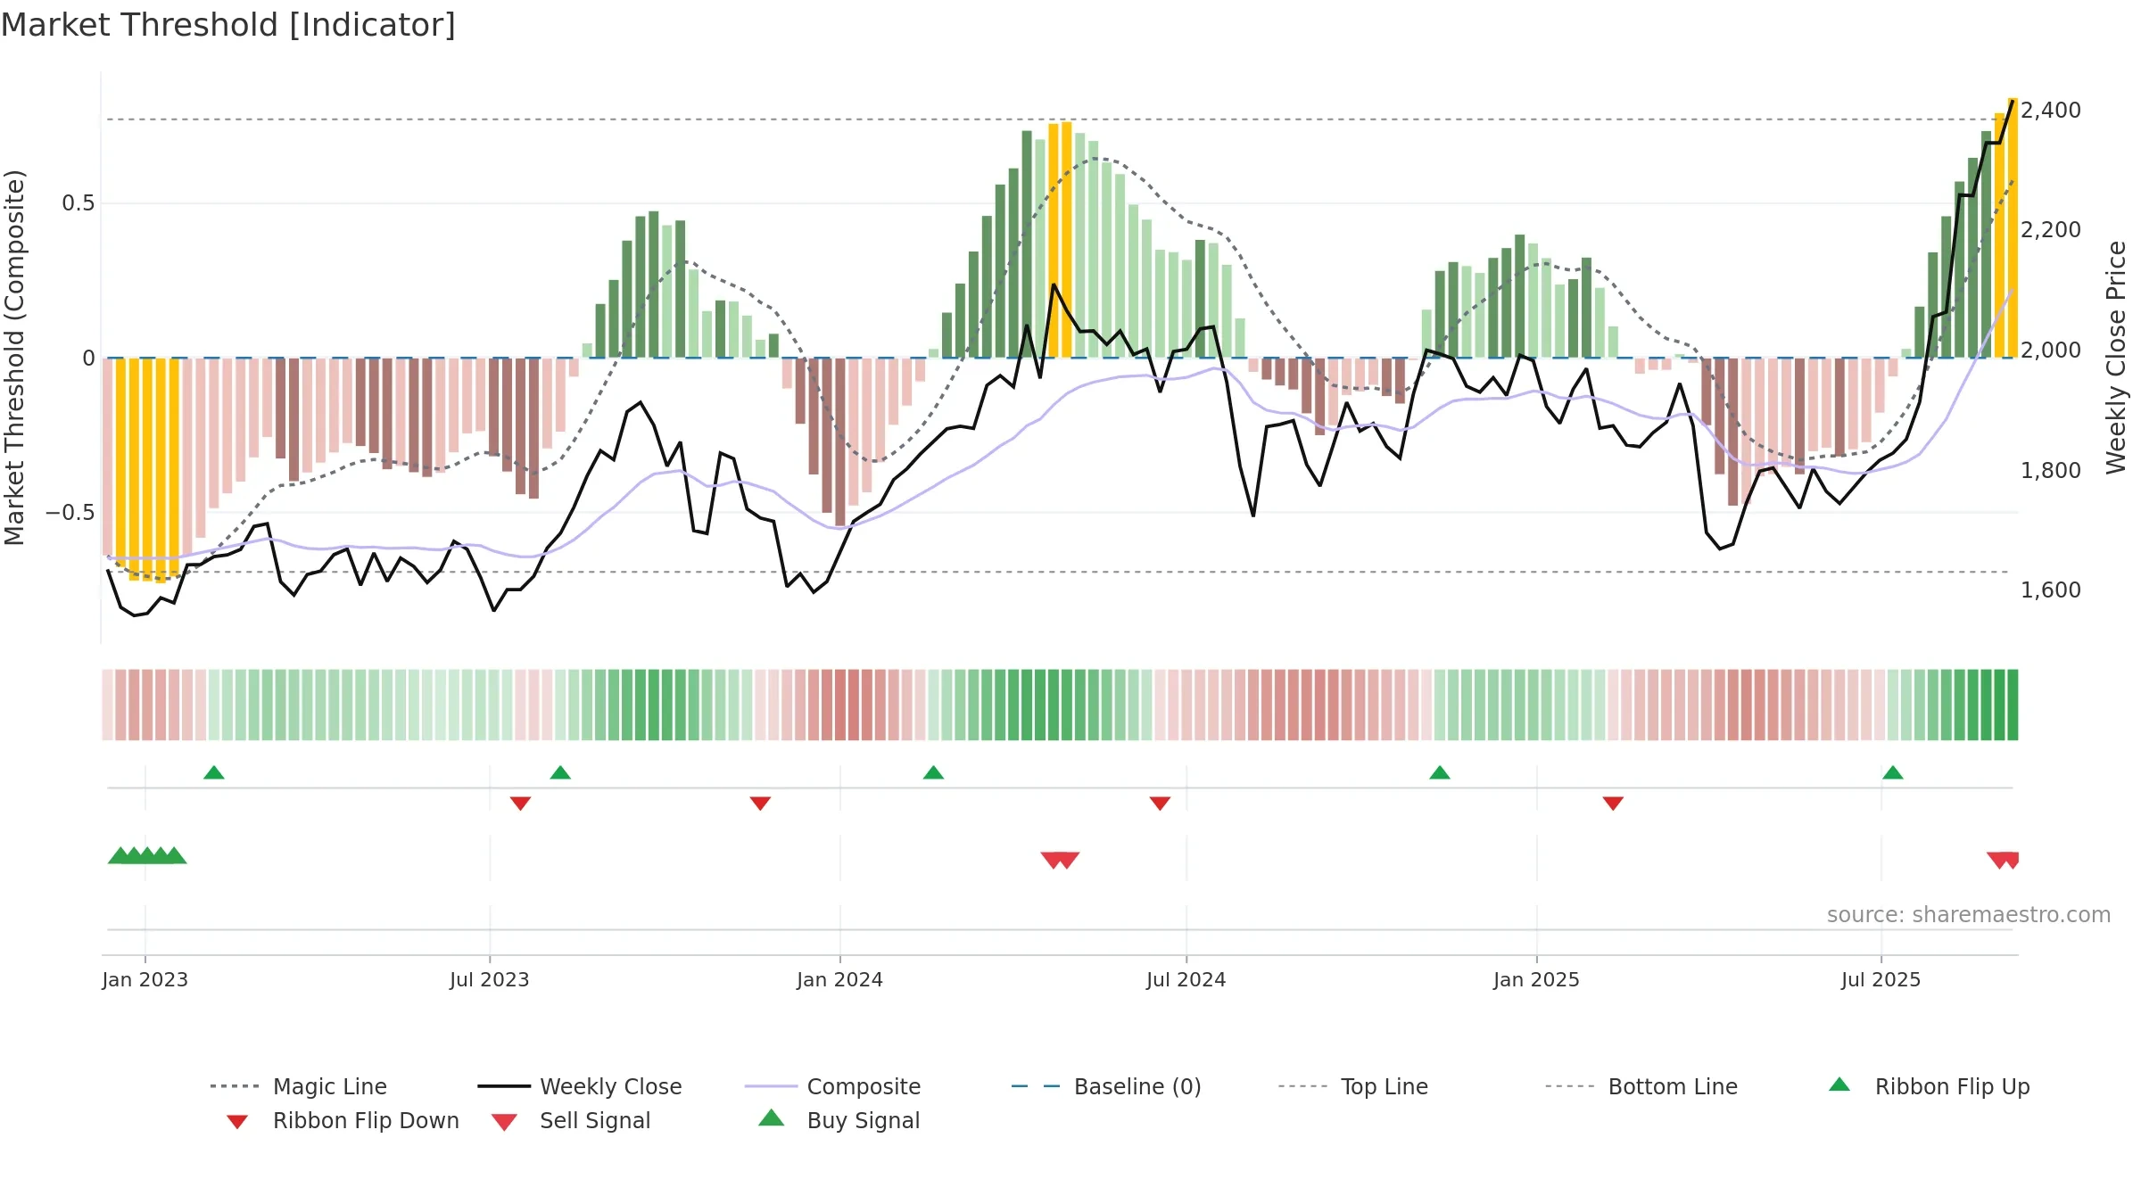Click the yellow bars at the far-right peak

pyautogui.click(x=2006, y=228)
